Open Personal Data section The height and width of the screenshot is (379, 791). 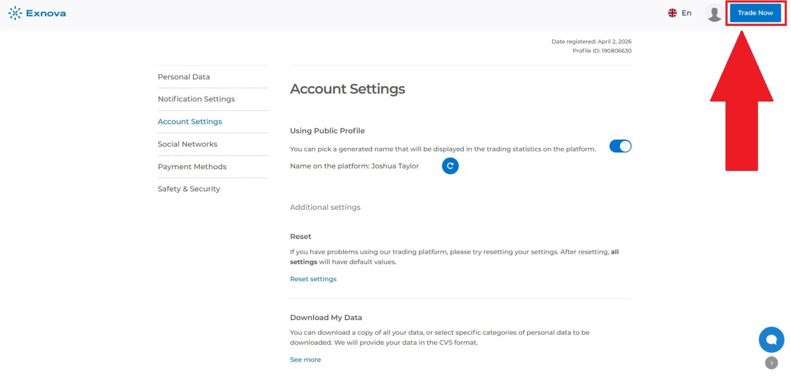(x=184, y=77)
